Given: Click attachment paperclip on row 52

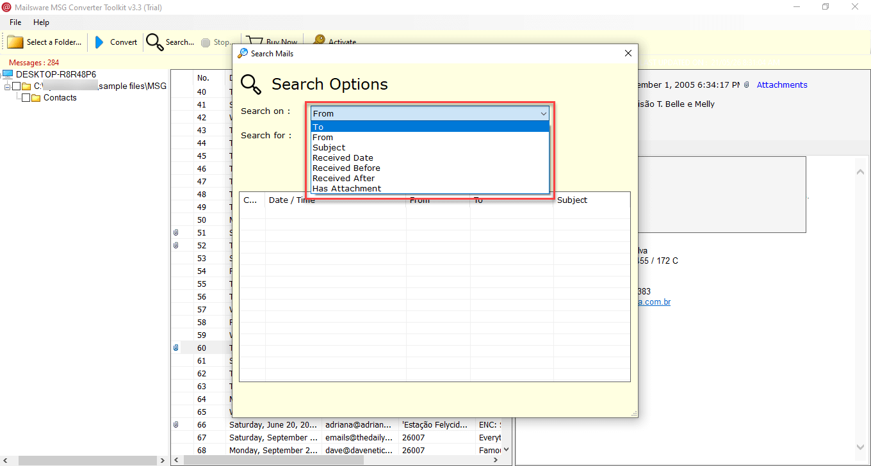Looking at the screenshot, I should (x=175, y=245).
